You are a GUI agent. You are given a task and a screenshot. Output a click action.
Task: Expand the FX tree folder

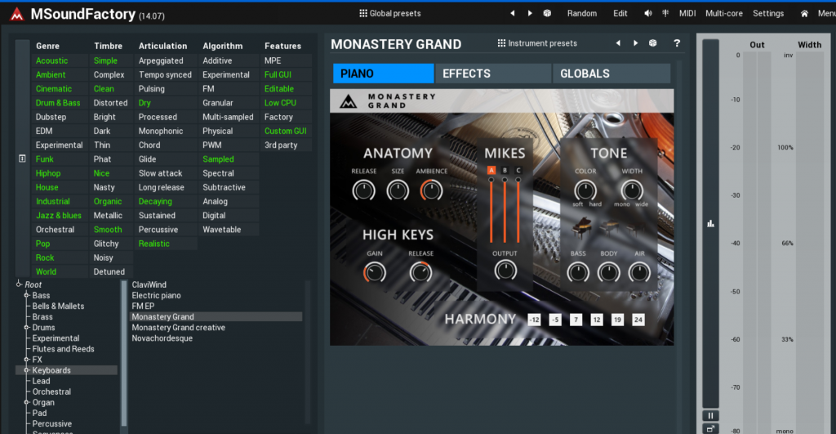(26, 360)
